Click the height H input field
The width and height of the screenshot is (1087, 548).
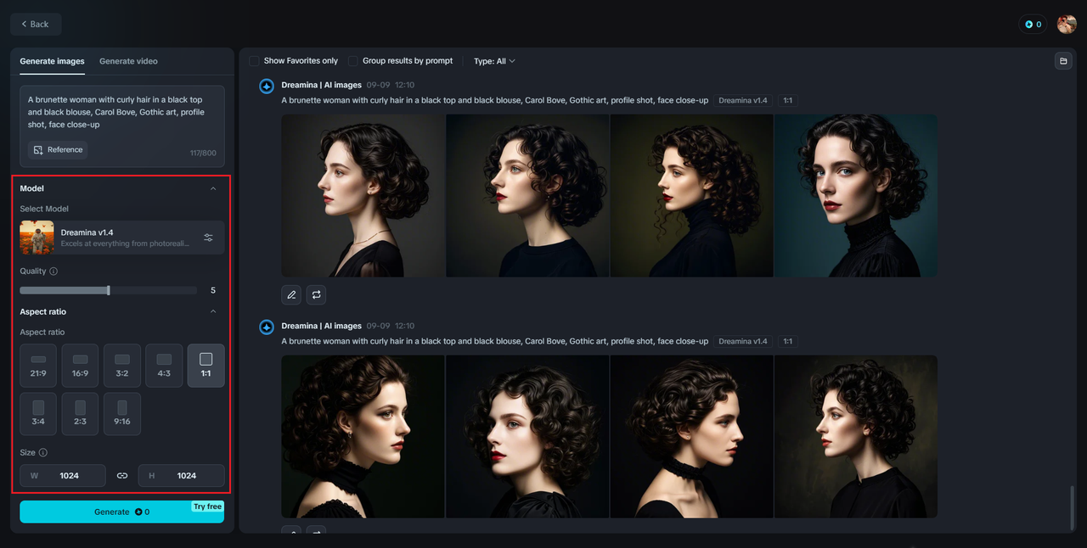(x=182, y=476)
